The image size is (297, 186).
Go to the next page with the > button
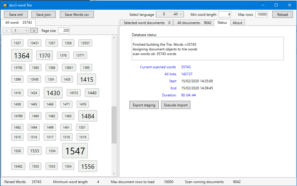pyautogui.click(x=34, y=31)
